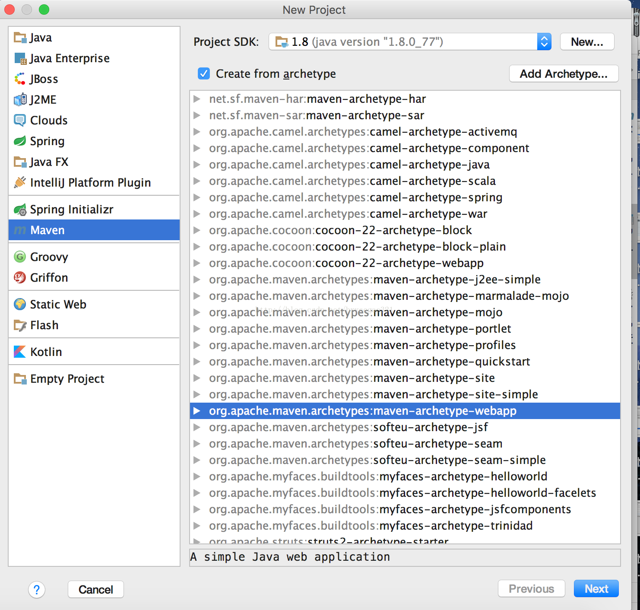Select softeu-archetype-seam-simple row

[405, 460]
